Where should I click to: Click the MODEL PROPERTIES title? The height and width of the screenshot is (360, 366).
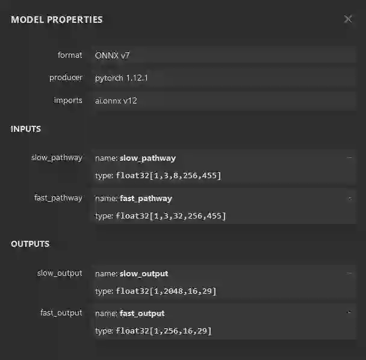pos(57,20)
